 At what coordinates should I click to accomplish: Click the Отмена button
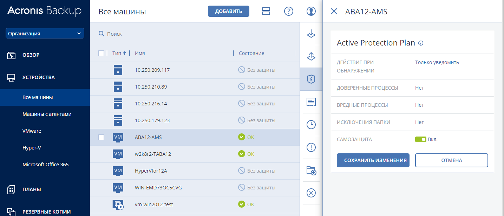click(452, 160)
